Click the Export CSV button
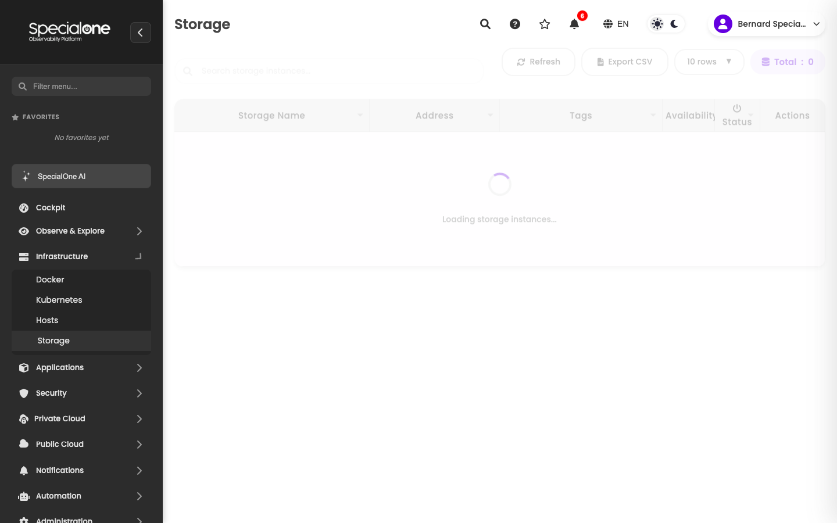Screen dimensions: 837x523 pos(625,62)
